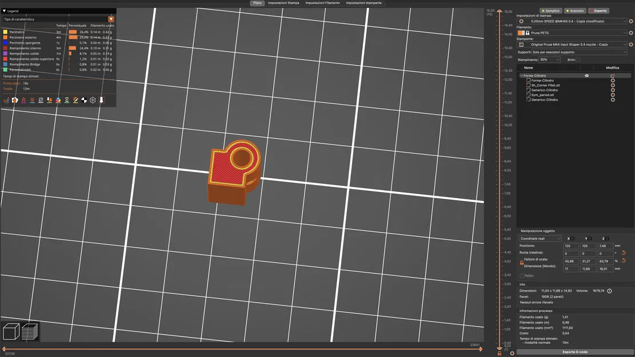Open print settings editing via its gear icon

click(x=630, y=21)
